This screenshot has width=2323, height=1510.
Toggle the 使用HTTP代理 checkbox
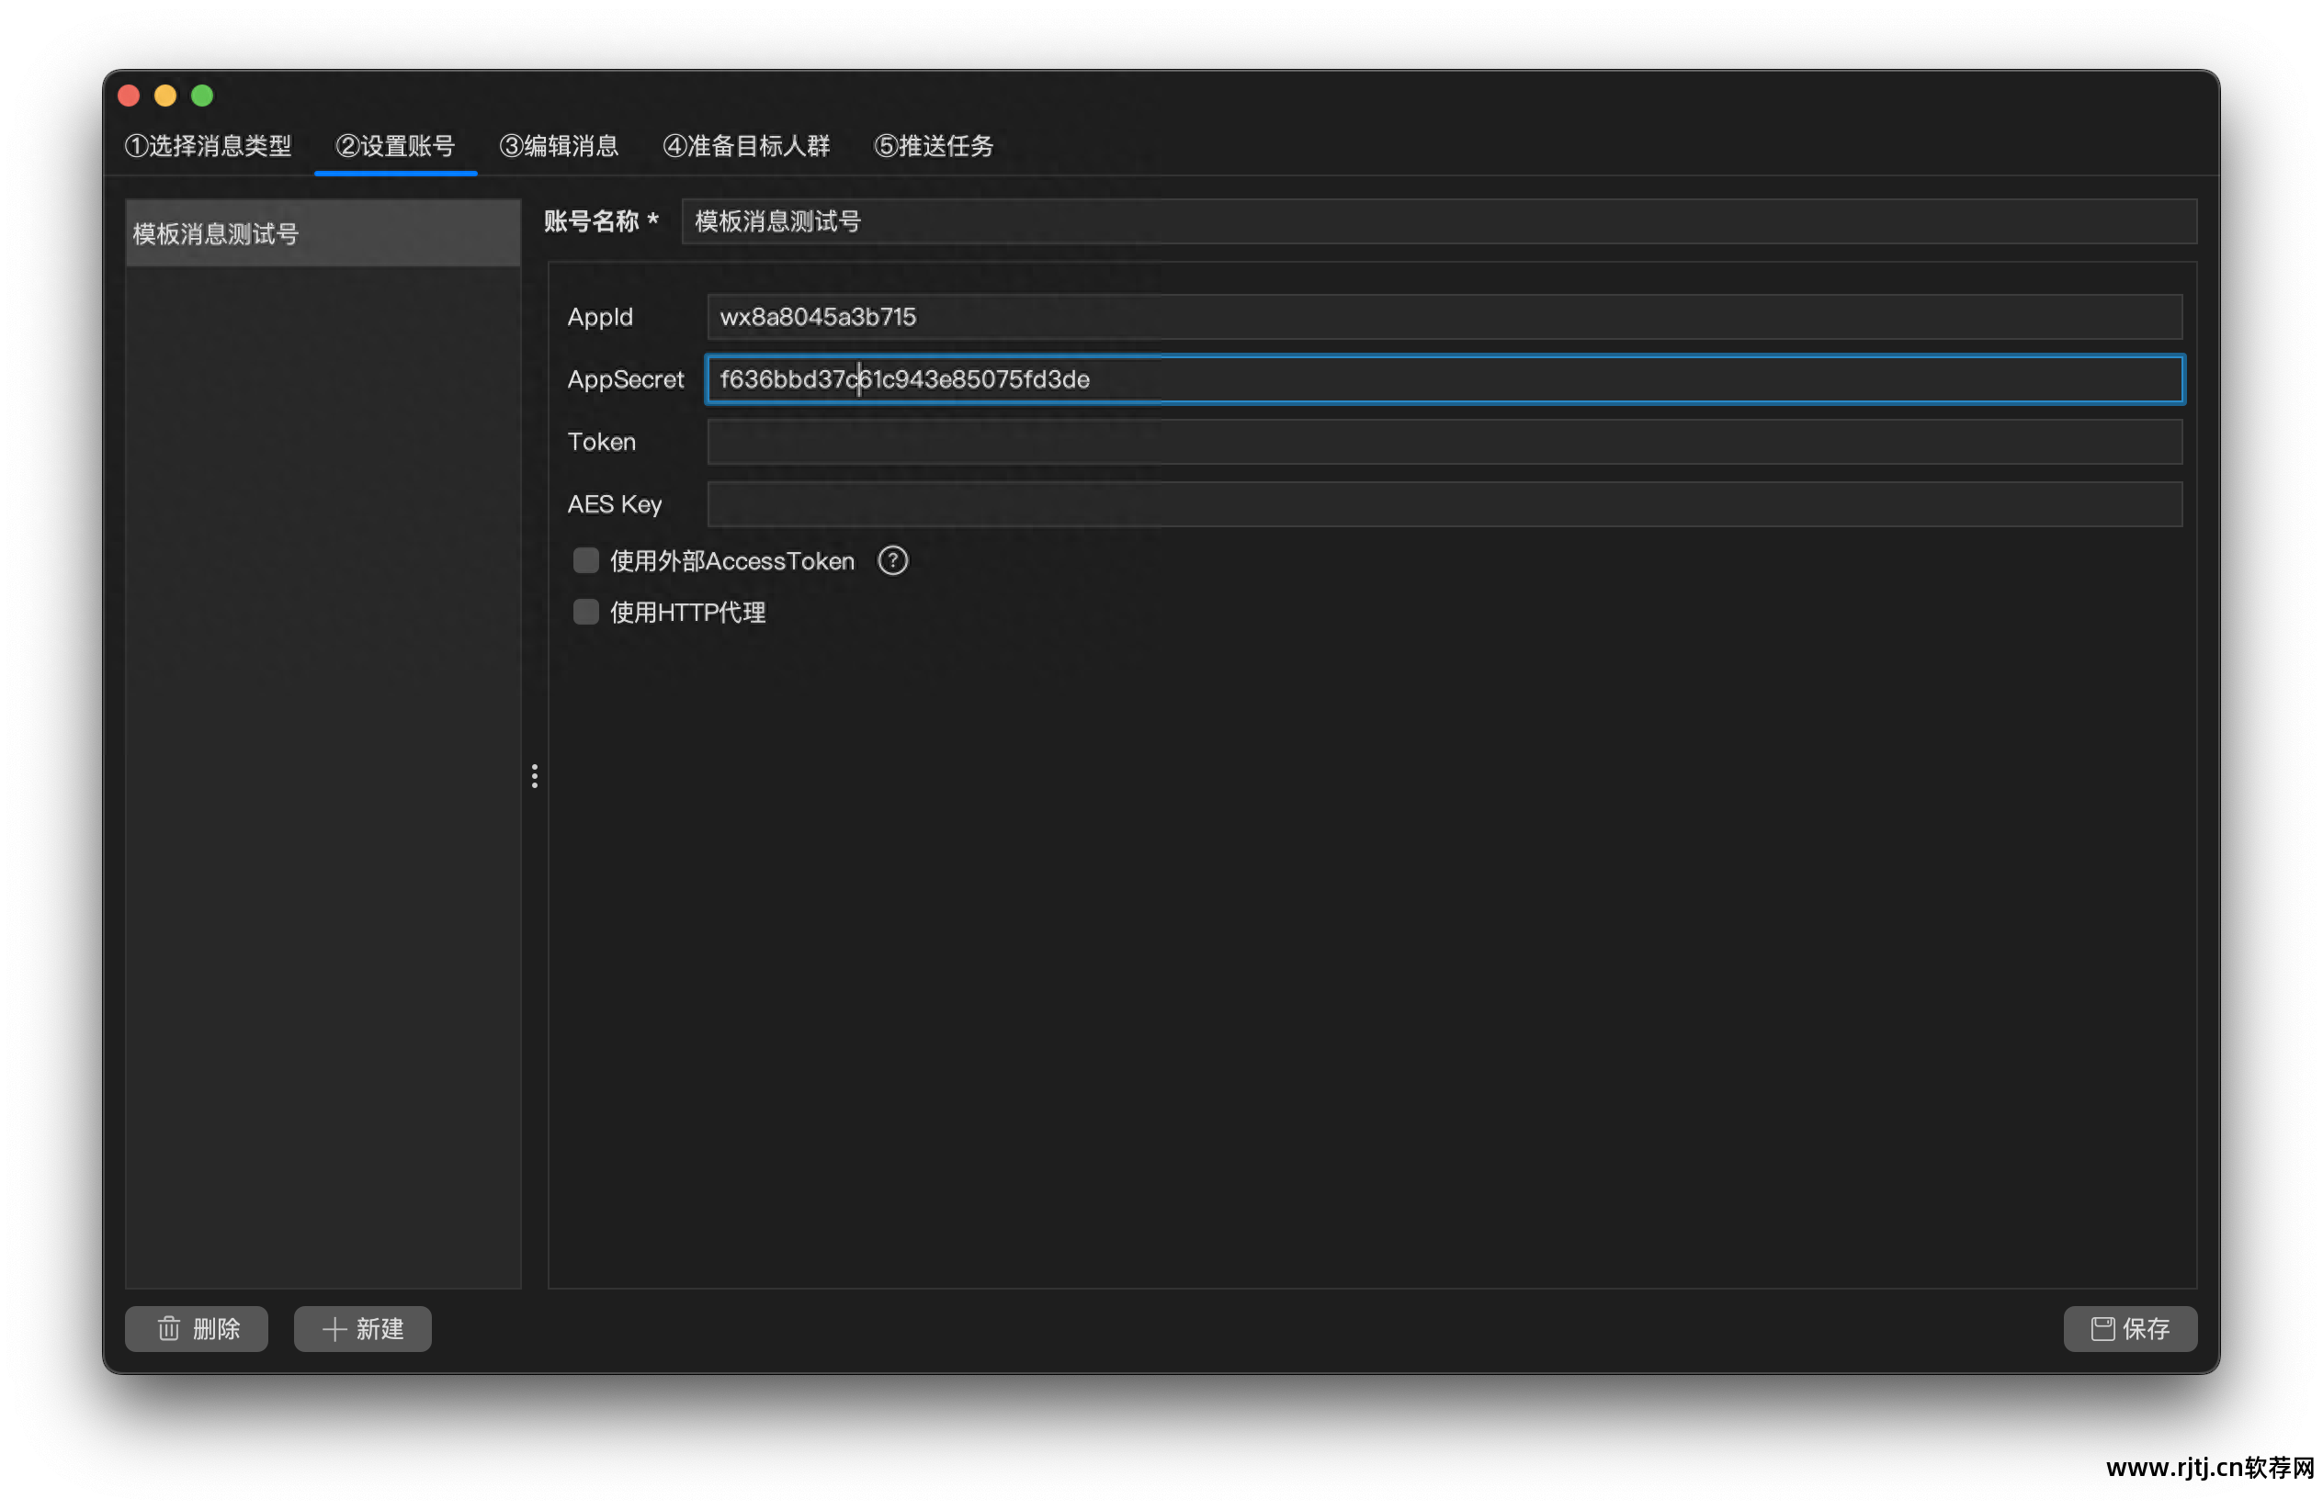[x=585, y=613]
